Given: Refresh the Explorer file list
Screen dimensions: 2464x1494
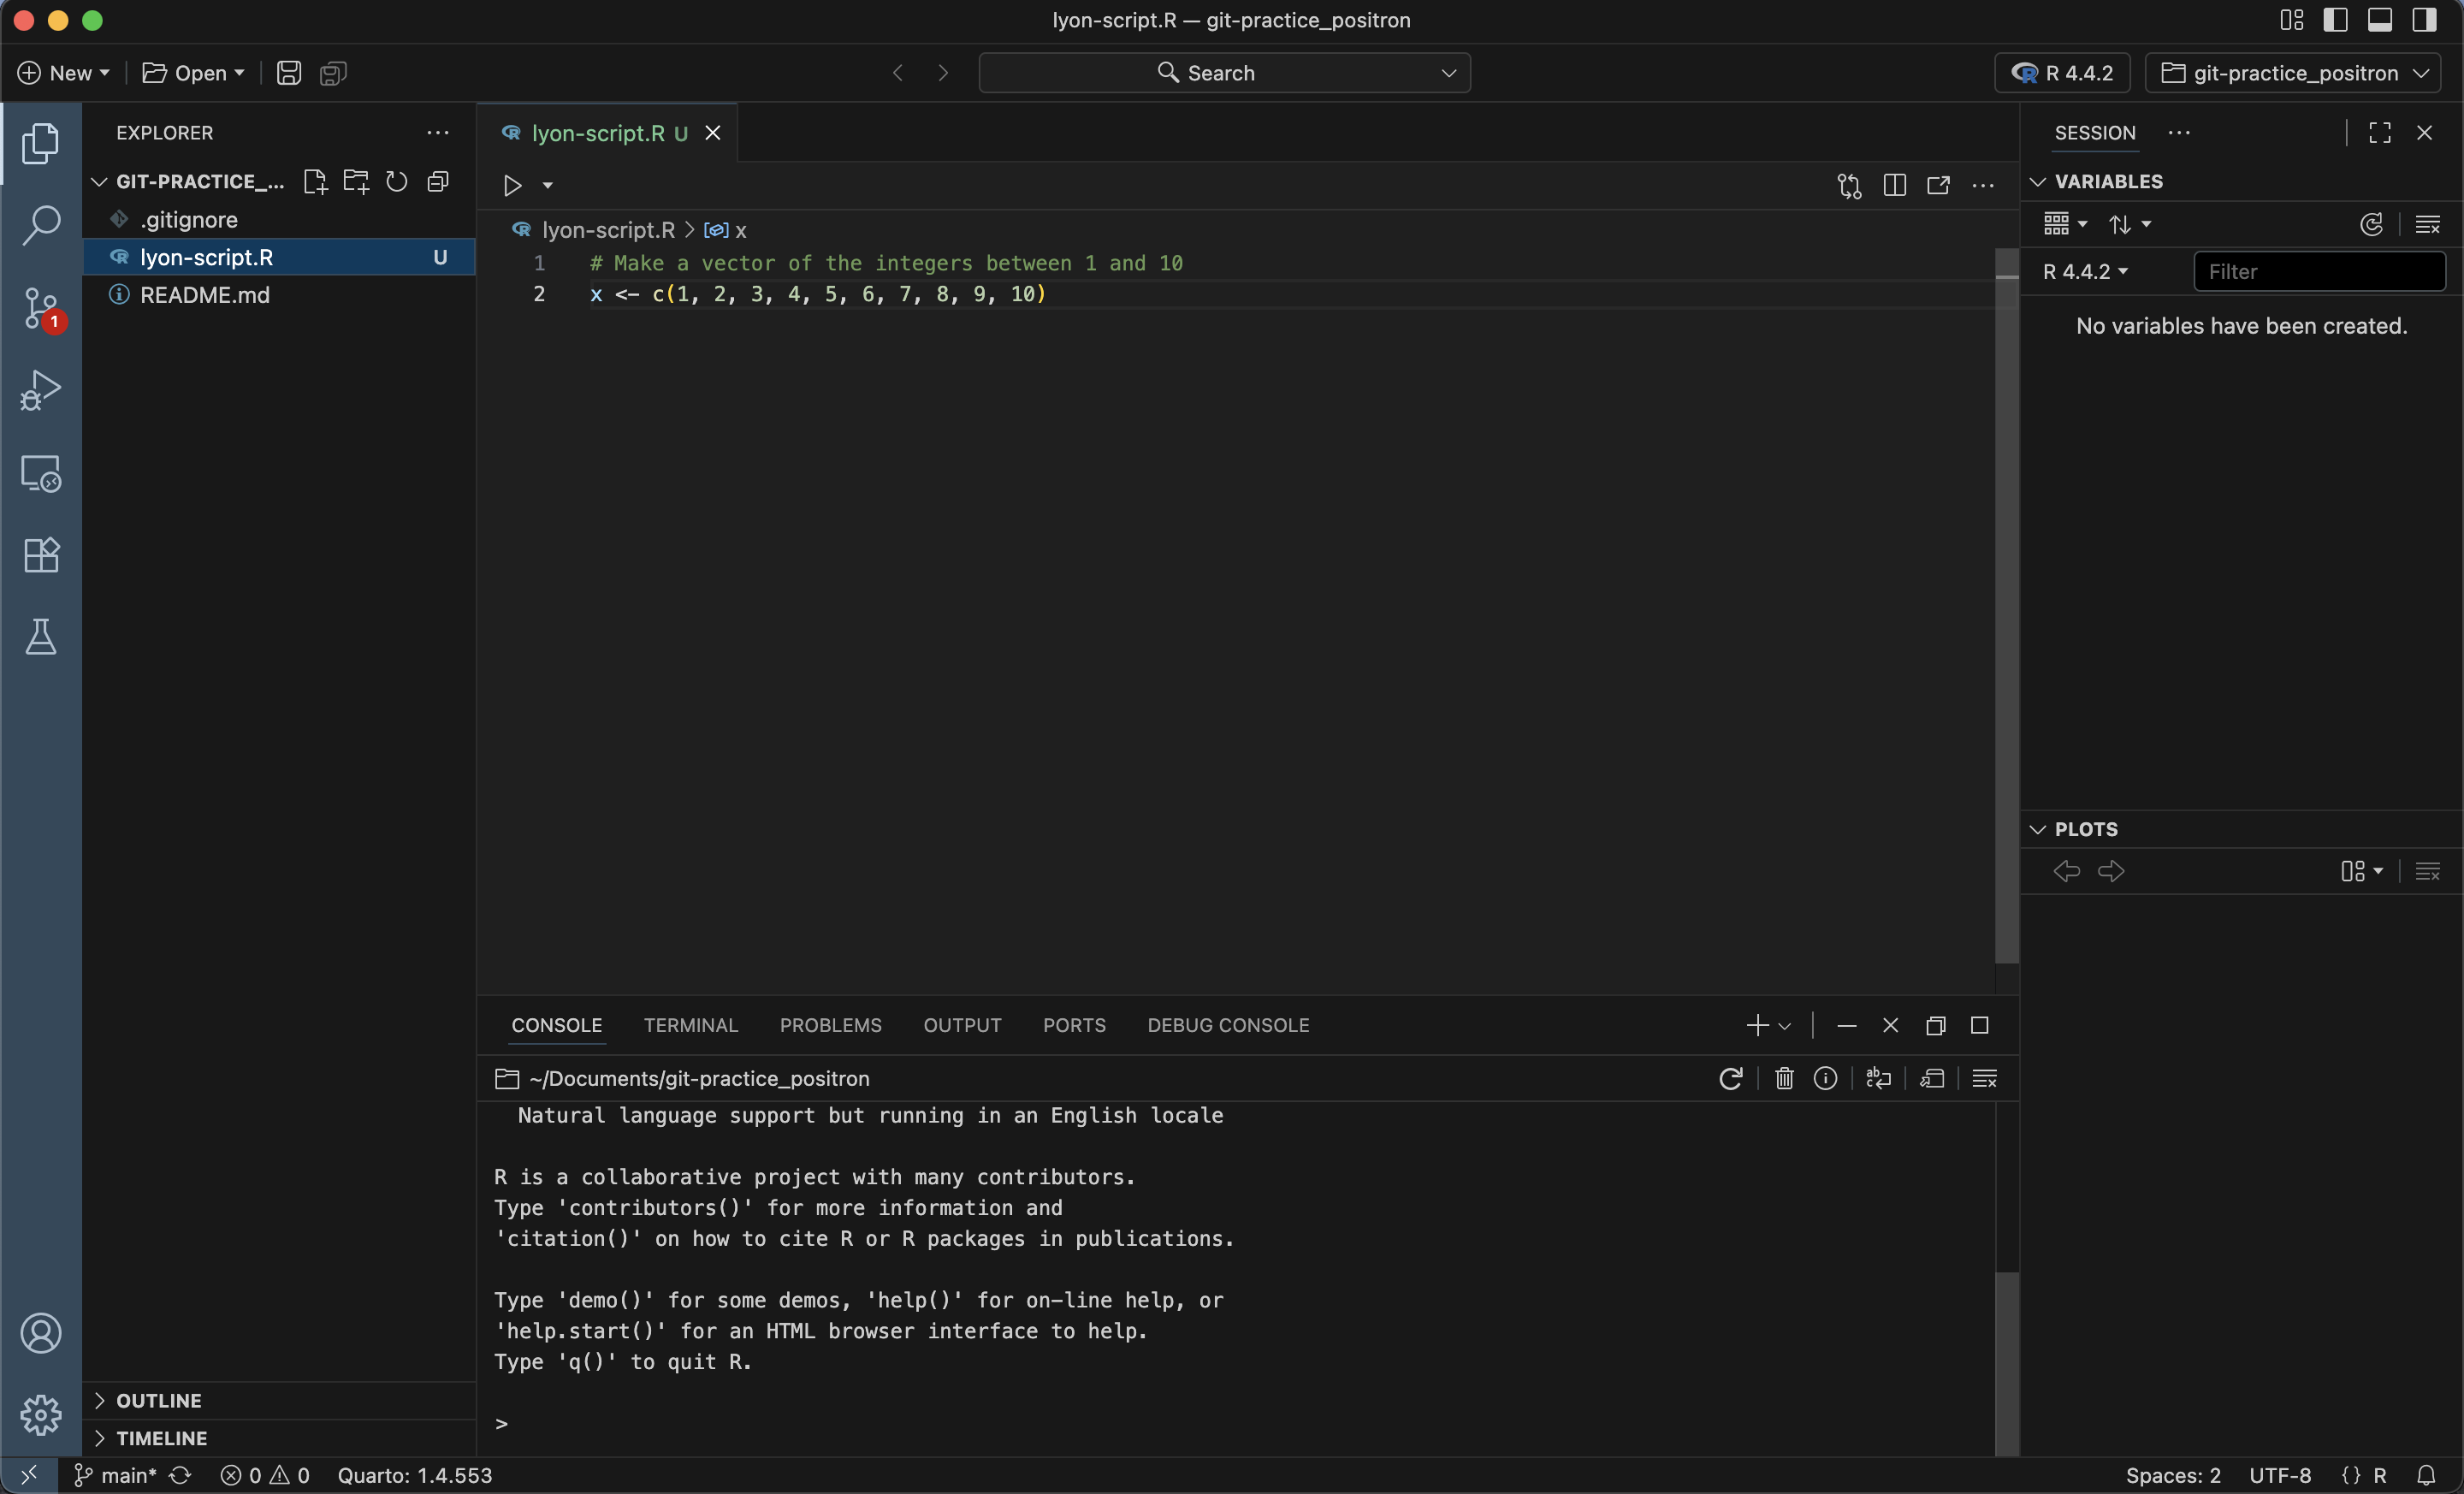Looking at the screenshot, I should point(397,182).
